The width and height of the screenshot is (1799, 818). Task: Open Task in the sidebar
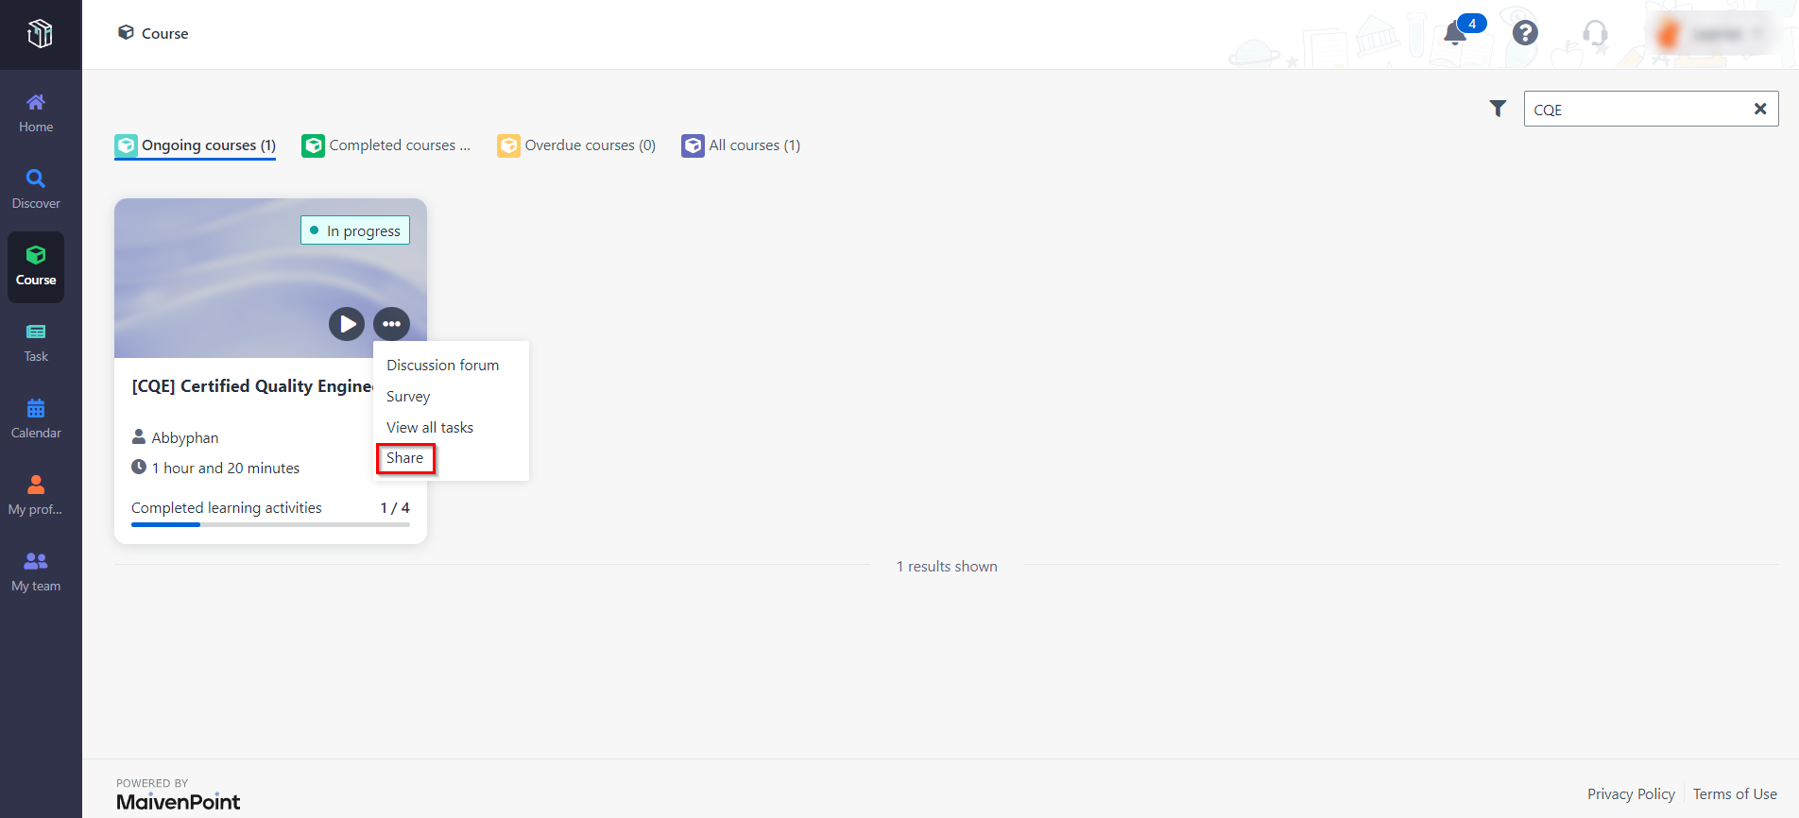36,343
